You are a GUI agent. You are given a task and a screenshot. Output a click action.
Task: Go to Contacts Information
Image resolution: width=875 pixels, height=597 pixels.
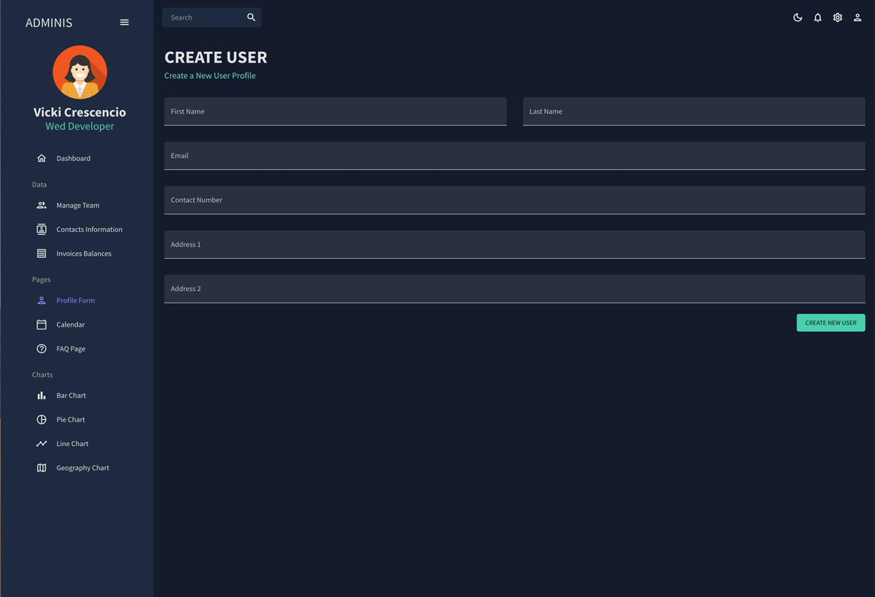coord(89,230)
